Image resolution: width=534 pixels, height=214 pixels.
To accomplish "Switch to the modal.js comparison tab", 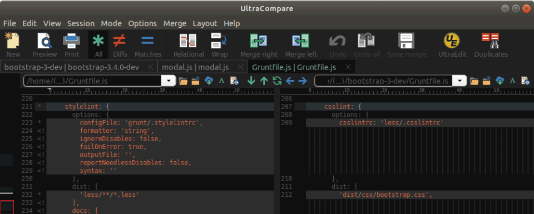I will pos(195,67).
